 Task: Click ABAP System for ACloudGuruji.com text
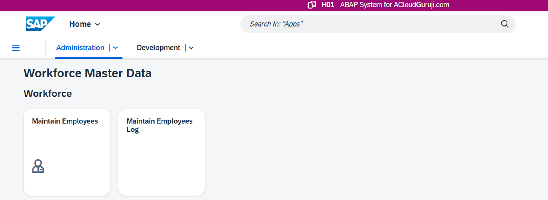point(394,5)
